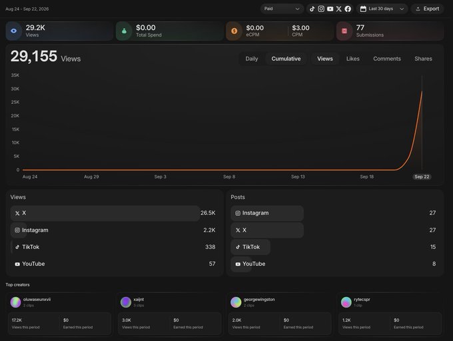Click the Export button
The width and height of the screenshot is (453, 341).
coord(428,9)
